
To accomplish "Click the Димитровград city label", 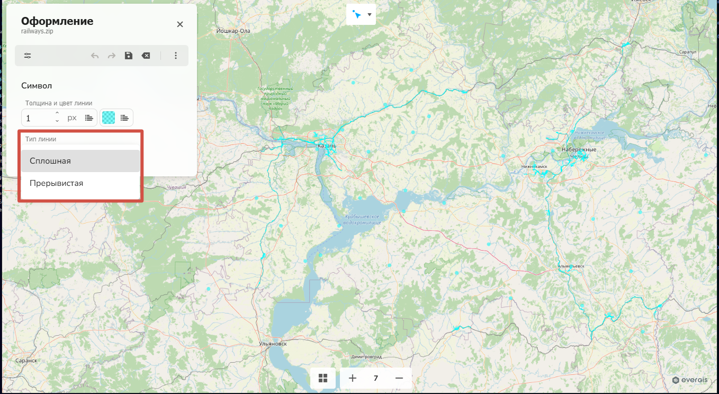I will [367, 357].
